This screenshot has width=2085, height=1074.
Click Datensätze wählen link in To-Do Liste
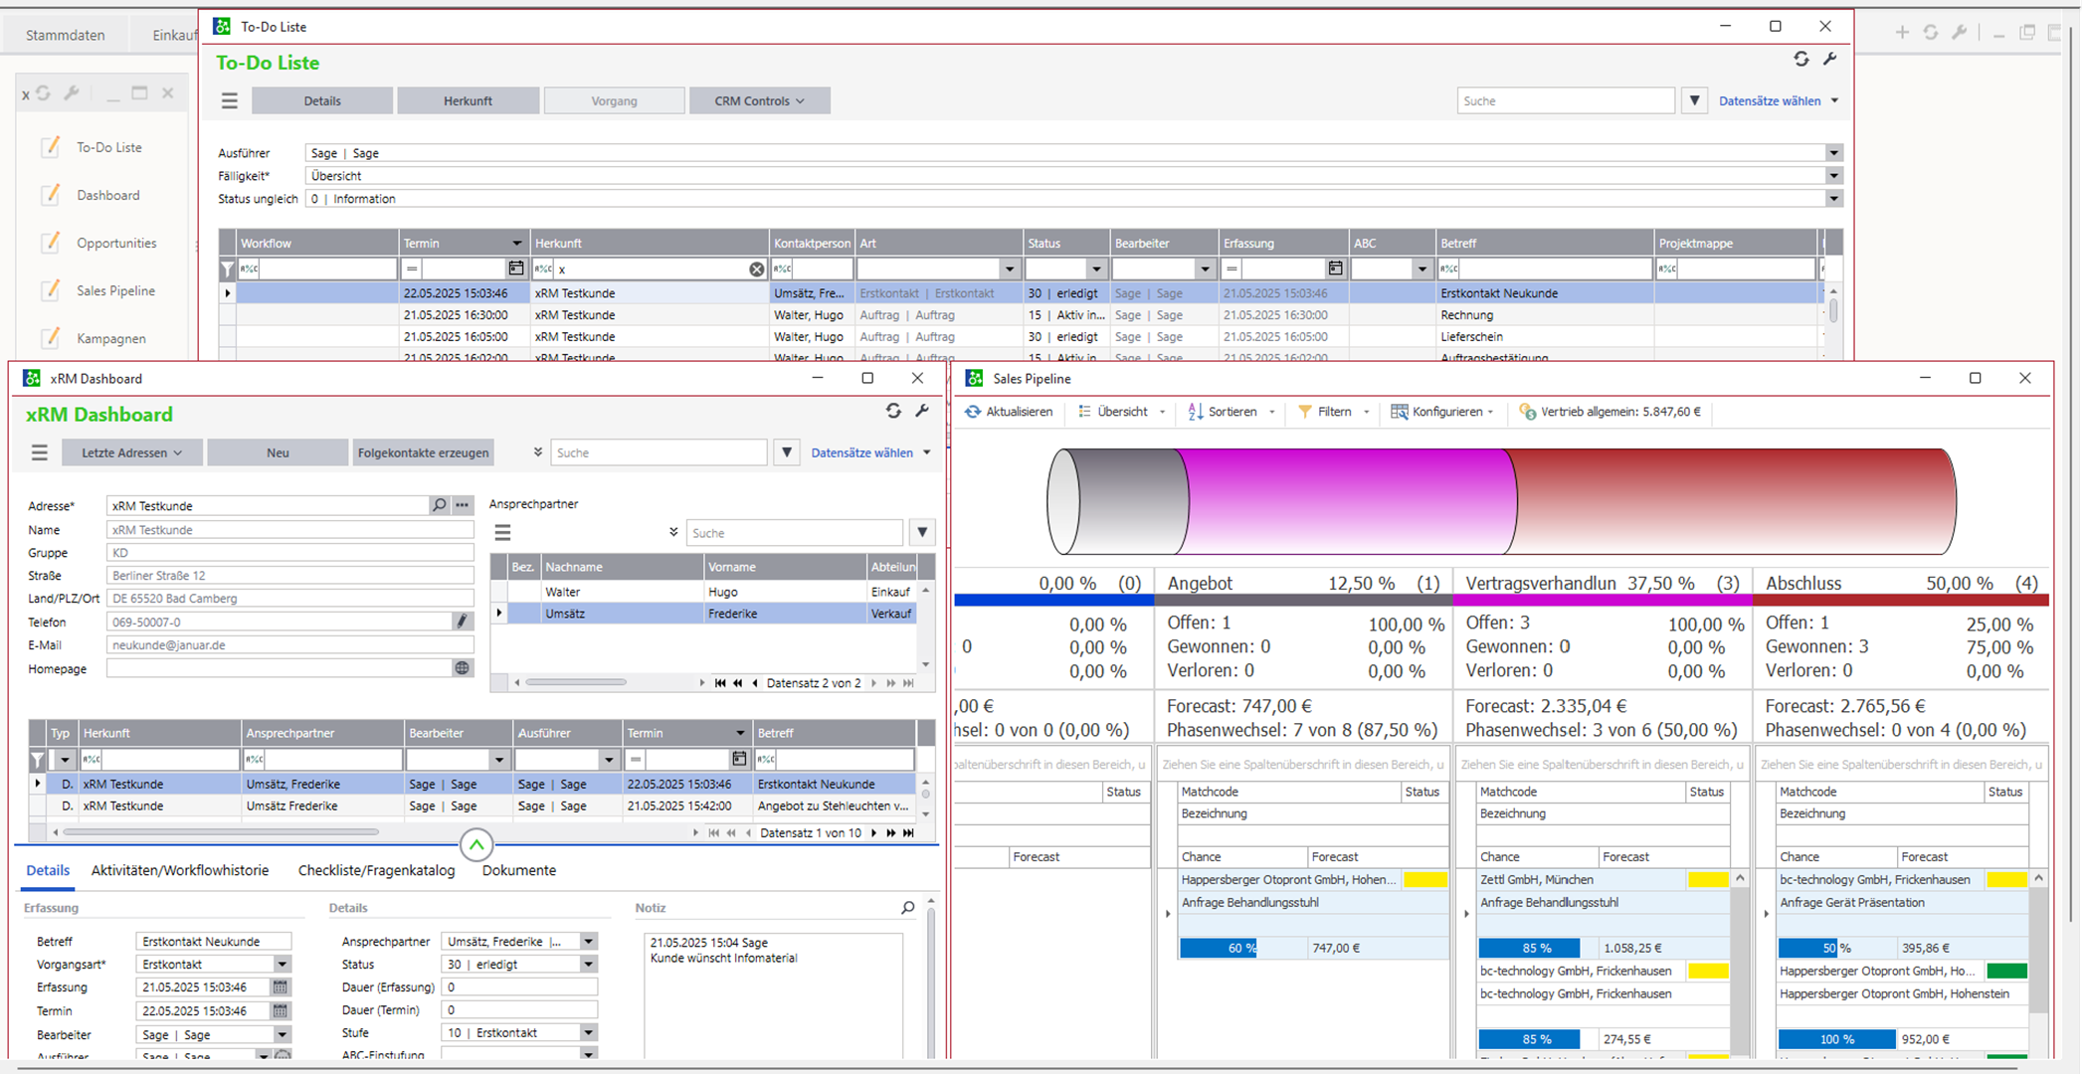tap(1770, 100)
